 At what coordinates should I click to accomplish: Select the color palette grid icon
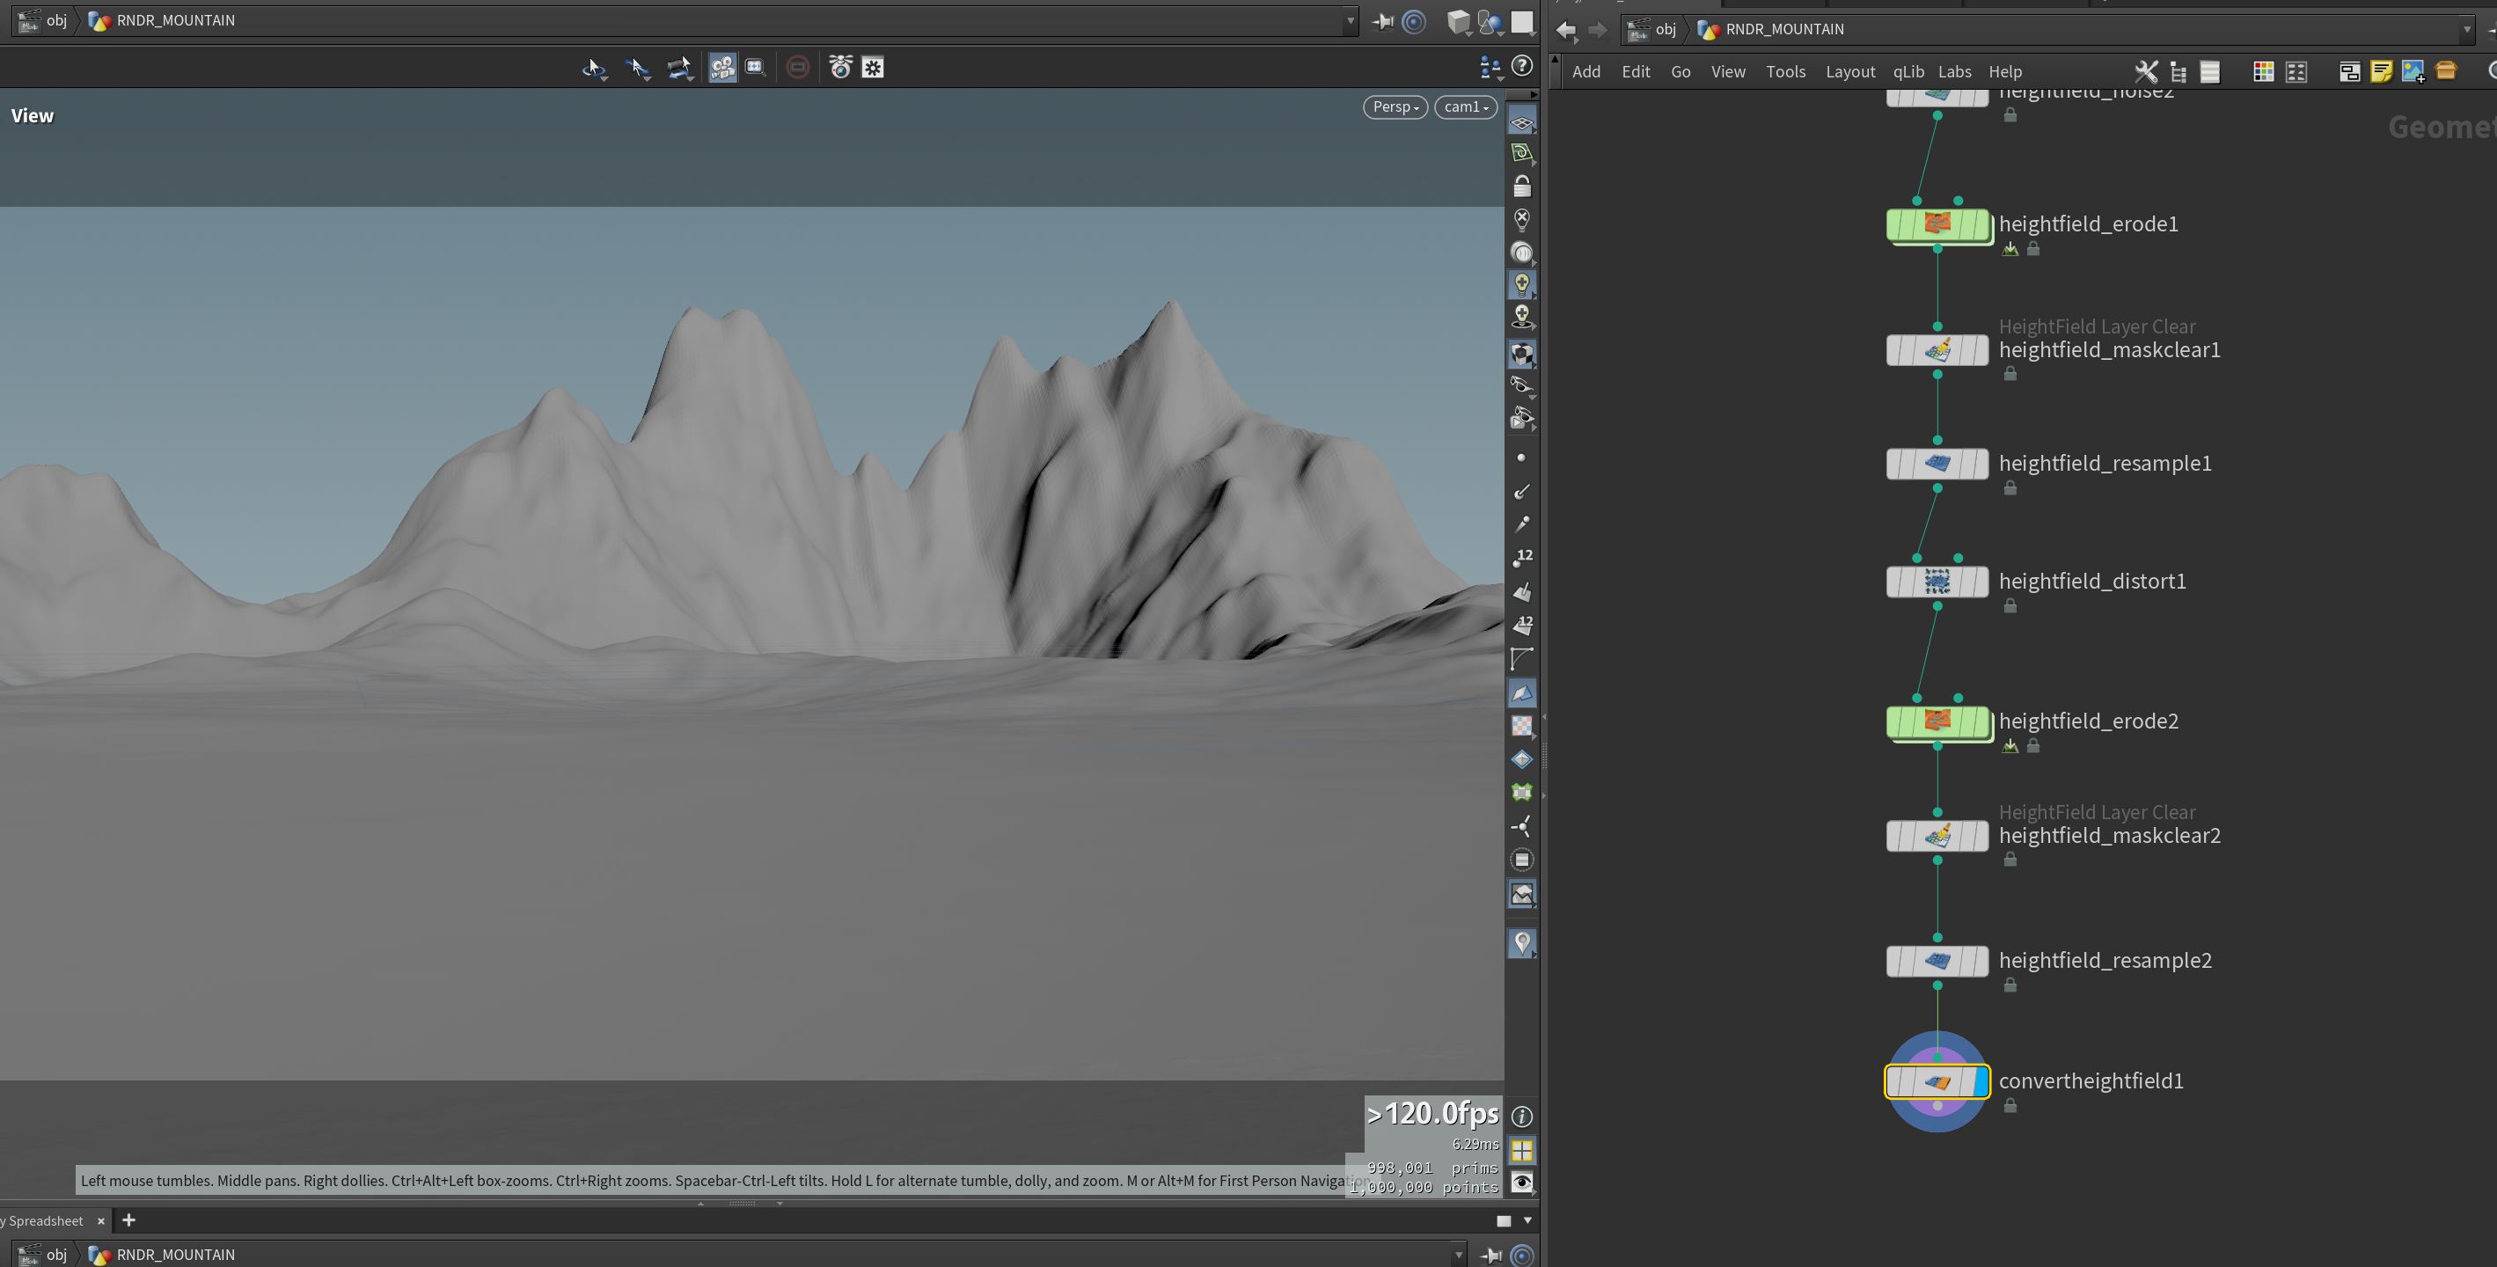[x=2263, y=72]
